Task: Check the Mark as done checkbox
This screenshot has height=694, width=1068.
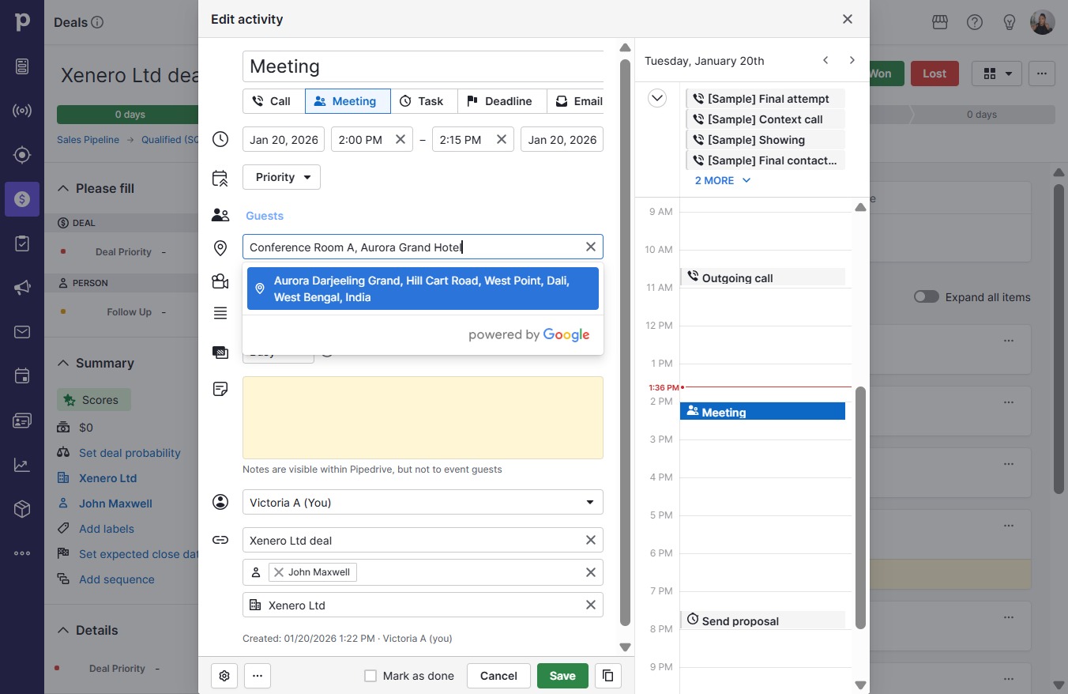Action: [x=370, y=676]
